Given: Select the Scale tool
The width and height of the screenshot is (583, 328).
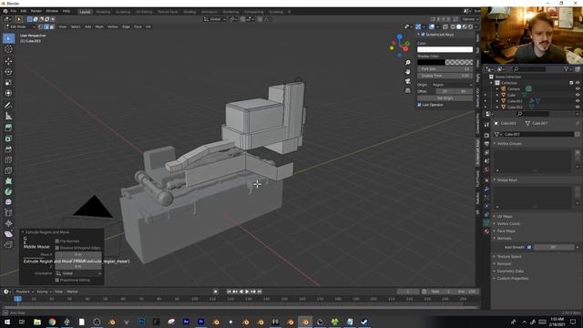Looking at the screenshot, I should [x=8, y=83].
